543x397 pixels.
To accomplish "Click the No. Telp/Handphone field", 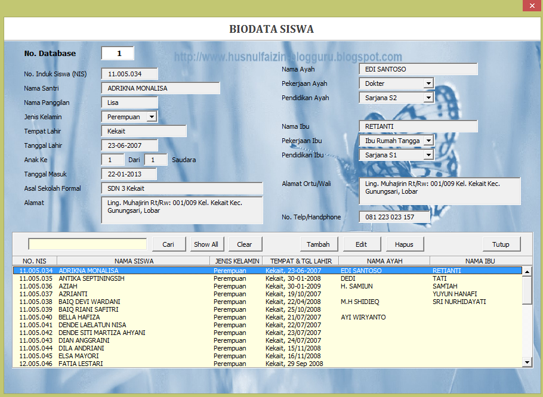I will pos(394,216).
